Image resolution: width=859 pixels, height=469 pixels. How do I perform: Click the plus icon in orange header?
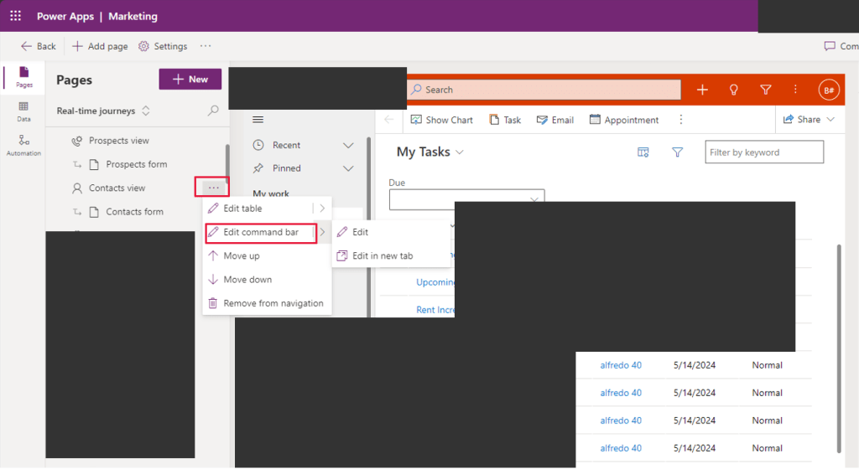coord(702,90)
